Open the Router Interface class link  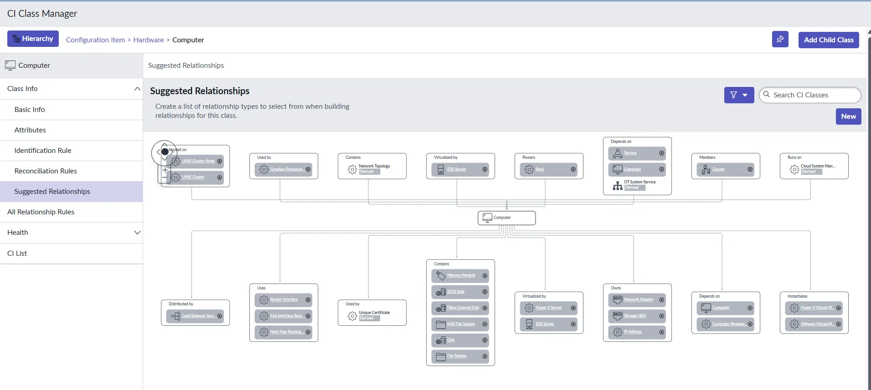pyautogui.click(x=284, y=300)
